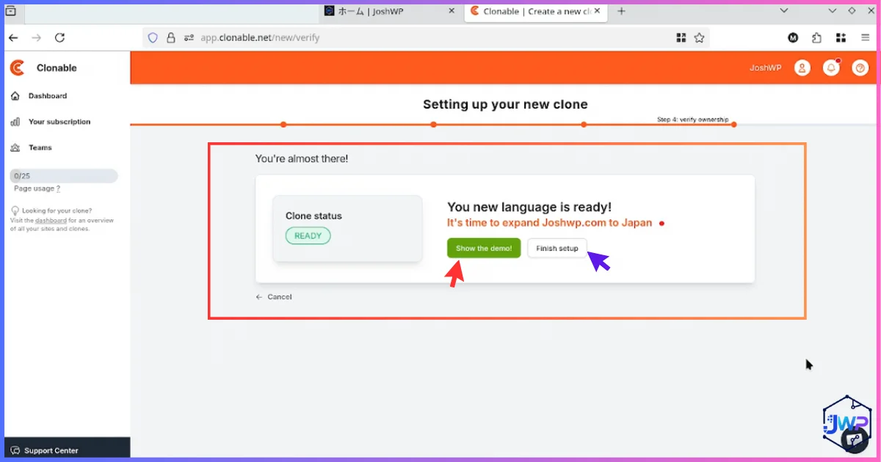This screenshot has width=881, height=462.
Task: Go back to previous page
Action: (x=13, y=37)
